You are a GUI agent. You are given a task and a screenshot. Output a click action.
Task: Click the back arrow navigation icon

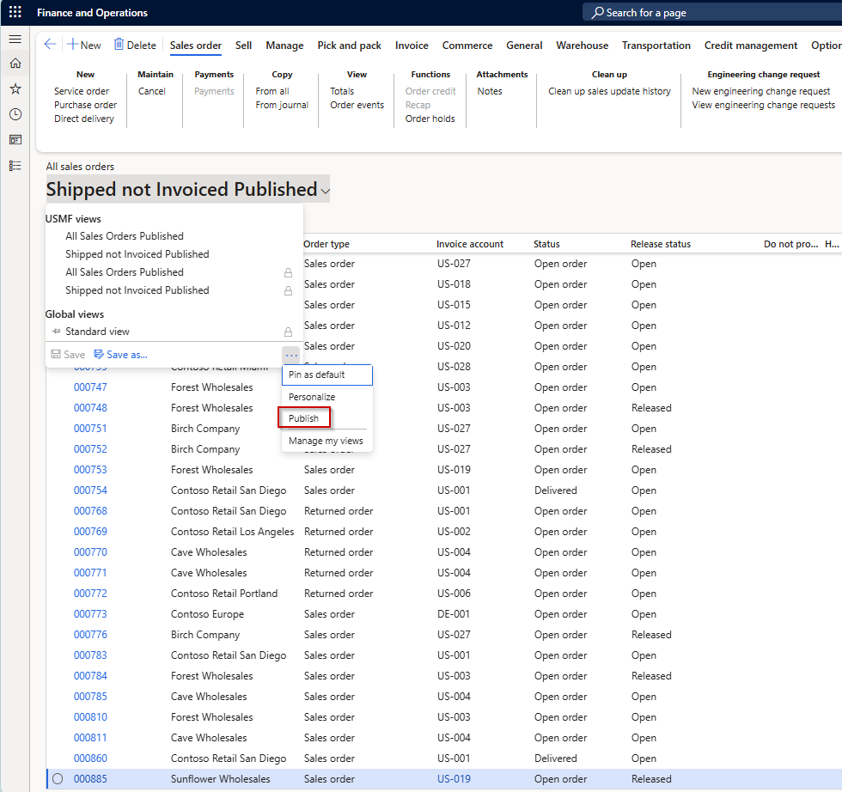pyautogui.click(x=49, y=44)
